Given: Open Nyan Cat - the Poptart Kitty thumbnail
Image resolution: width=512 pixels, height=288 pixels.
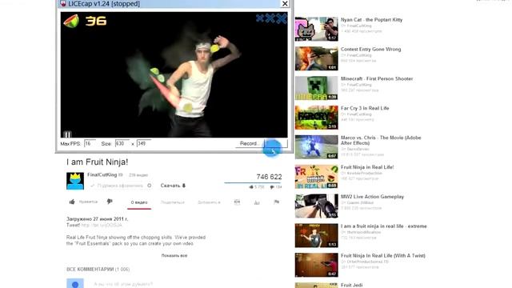Looking at the screenshot, I should pos(317,29).
